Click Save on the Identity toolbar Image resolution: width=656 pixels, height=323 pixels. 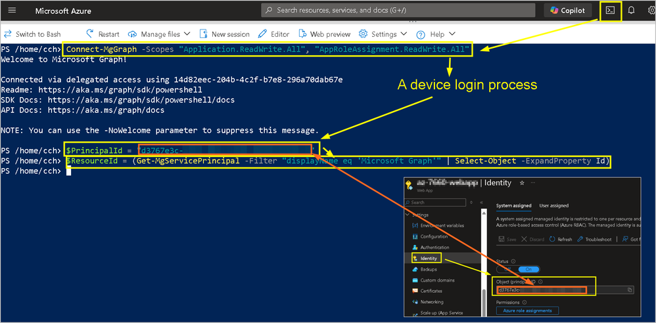(507, 240)
